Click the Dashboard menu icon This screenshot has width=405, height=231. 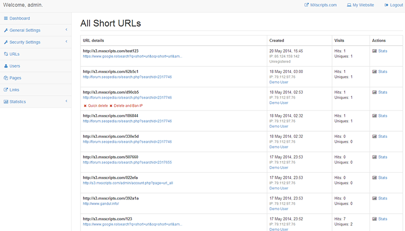6,18
